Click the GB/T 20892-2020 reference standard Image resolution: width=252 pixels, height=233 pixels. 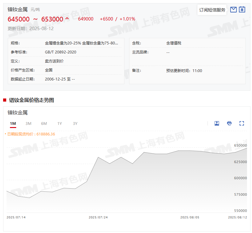(61, 52)
